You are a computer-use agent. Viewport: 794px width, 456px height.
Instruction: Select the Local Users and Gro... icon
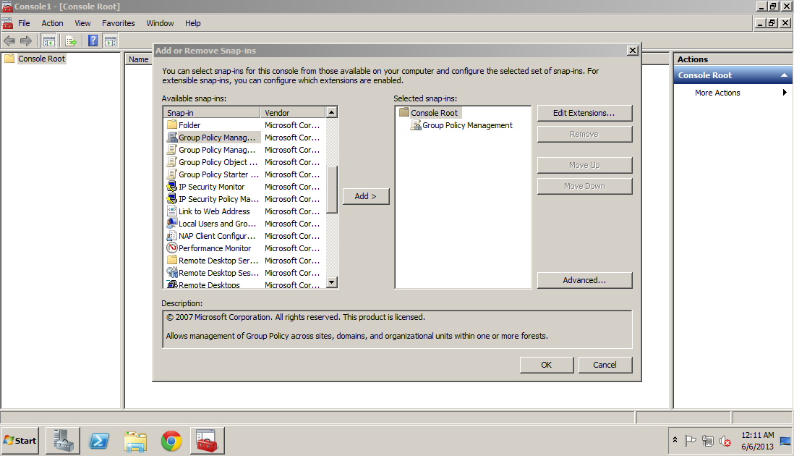pyautogui.click(x=172, y=224)
